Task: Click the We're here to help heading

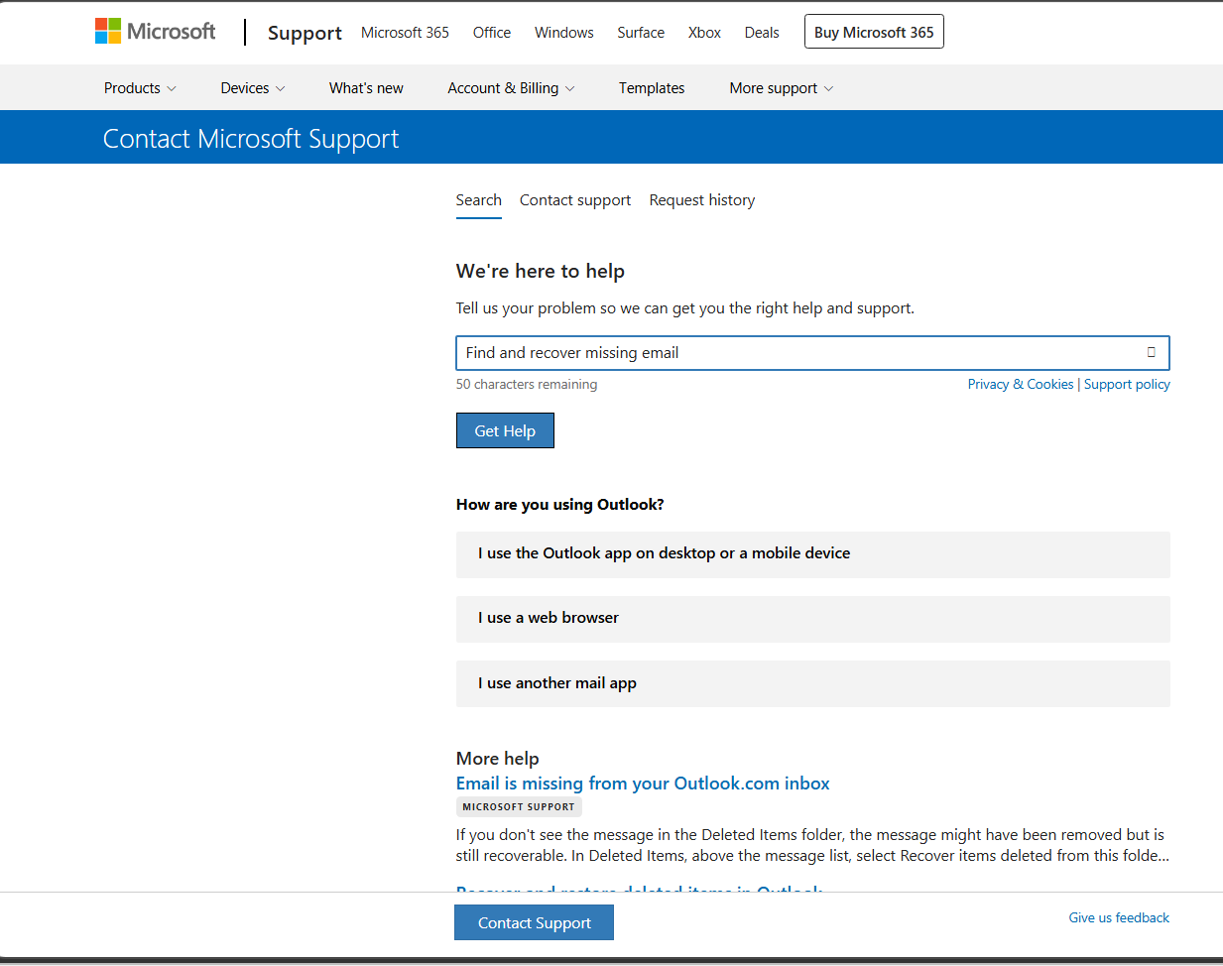Action: (x=541, y=272)
